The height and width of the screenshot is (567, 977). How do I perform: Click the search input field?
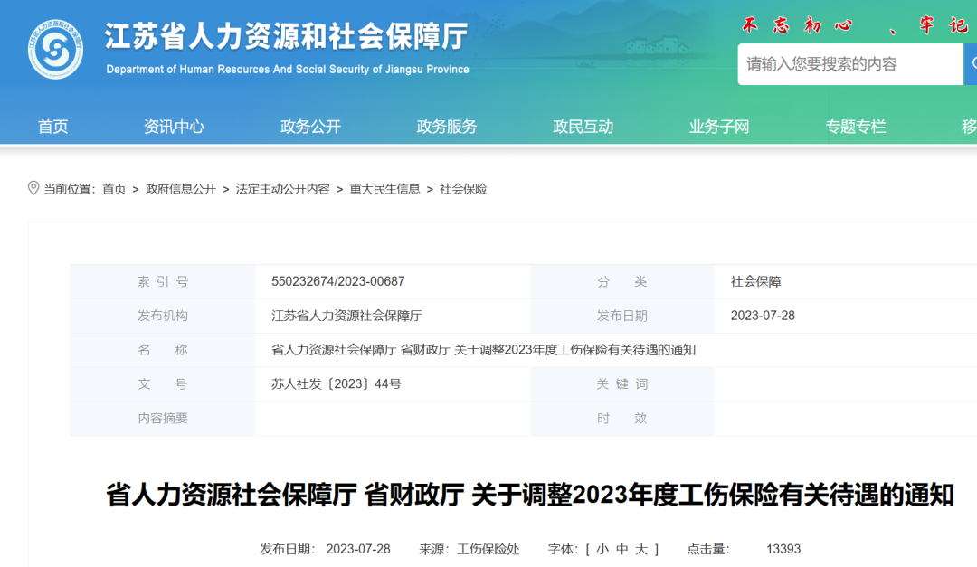(x=841, y=64)
